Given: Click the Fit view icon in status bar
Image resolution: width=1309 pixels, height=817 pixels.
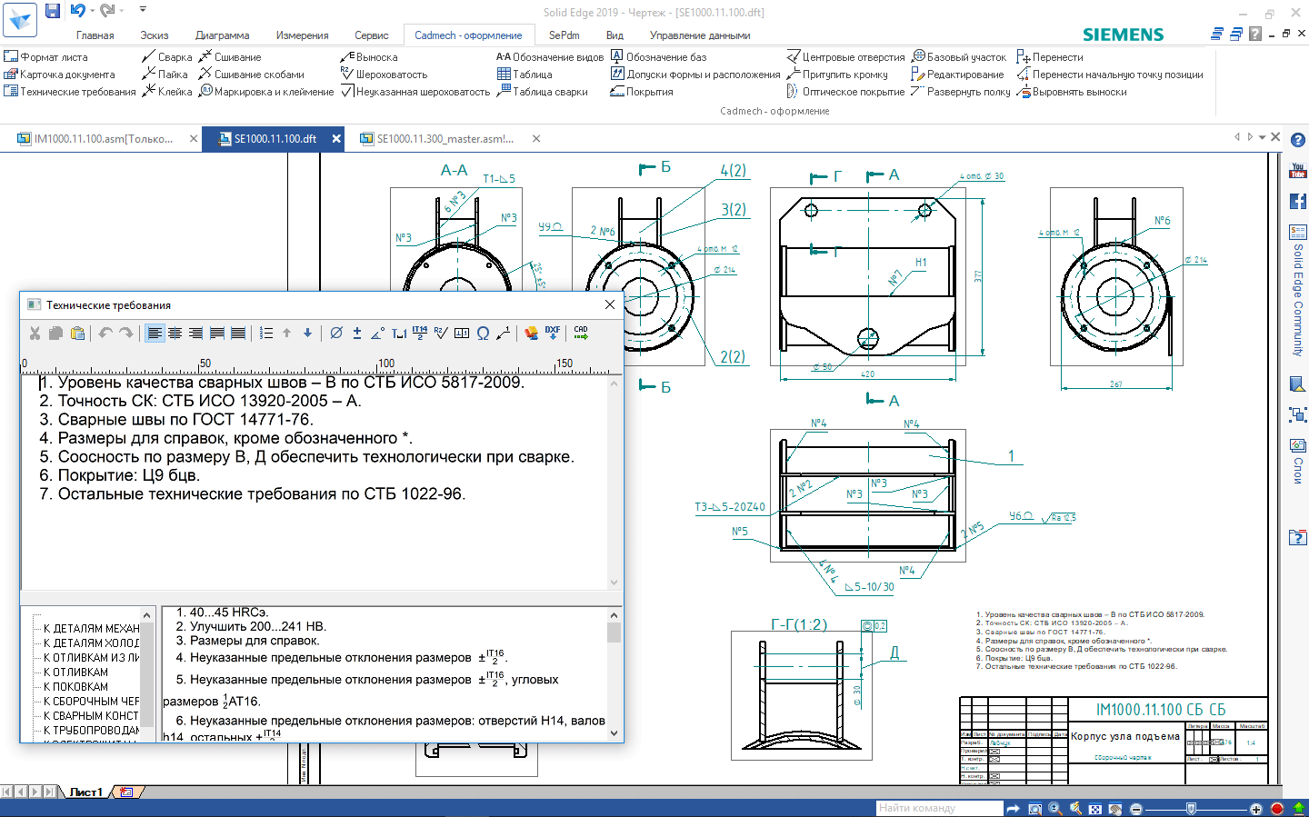Looking at the screenshot, I should (x=1095, y=809).
